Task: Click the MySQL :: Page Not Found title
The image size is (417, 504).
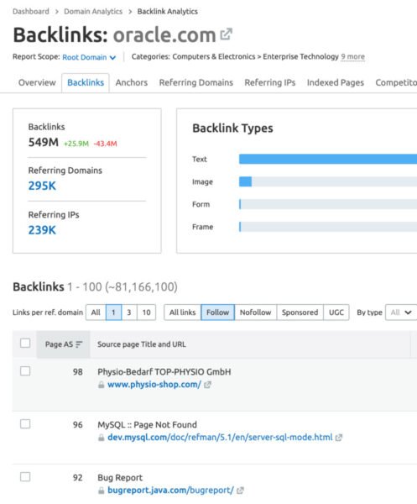Action: tap(147, 425)
